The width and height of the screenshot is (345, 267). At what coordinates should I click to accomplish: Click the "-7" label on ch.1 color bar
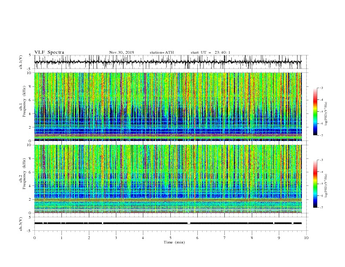[x=321, y=135]
